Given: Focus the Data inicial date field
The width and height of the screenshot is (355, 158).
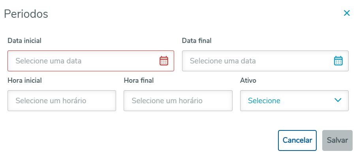Looking at the screenshot, I should 83,61.
